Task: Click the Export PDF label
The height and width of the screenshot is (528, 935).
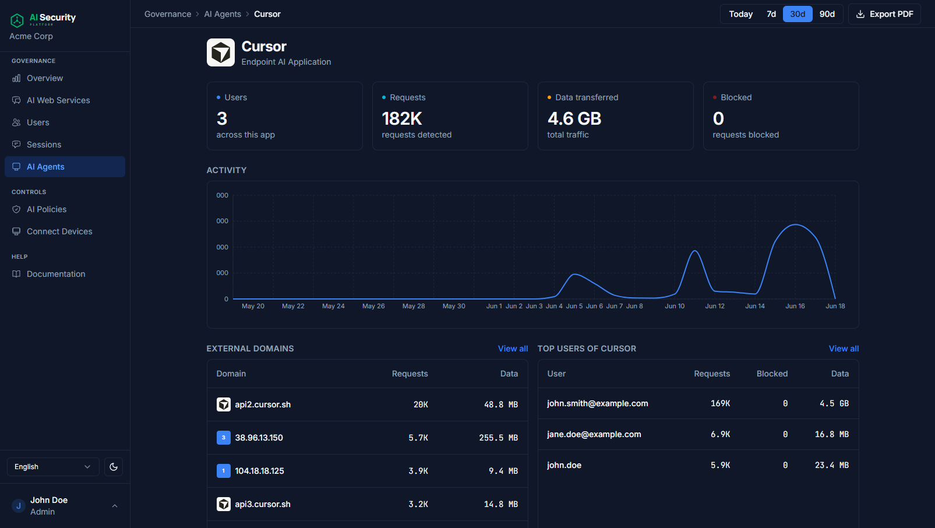Action: pyautogui.click(x=891, y=14)
